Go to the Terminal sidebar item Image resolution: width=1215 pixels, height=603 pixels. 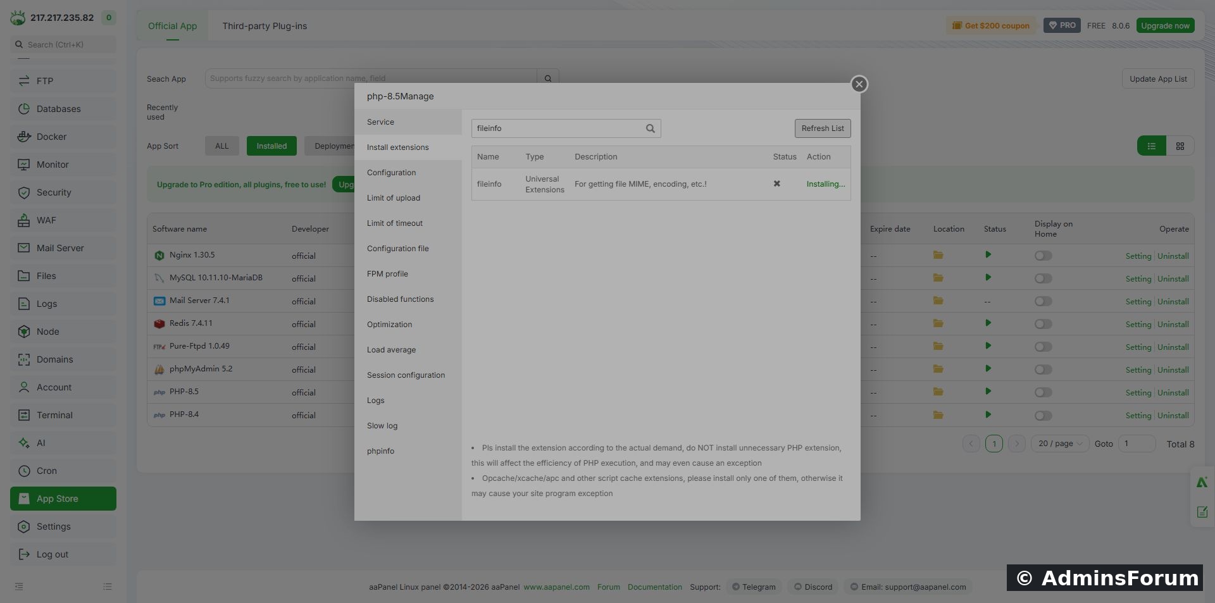(x=63, y=415)
